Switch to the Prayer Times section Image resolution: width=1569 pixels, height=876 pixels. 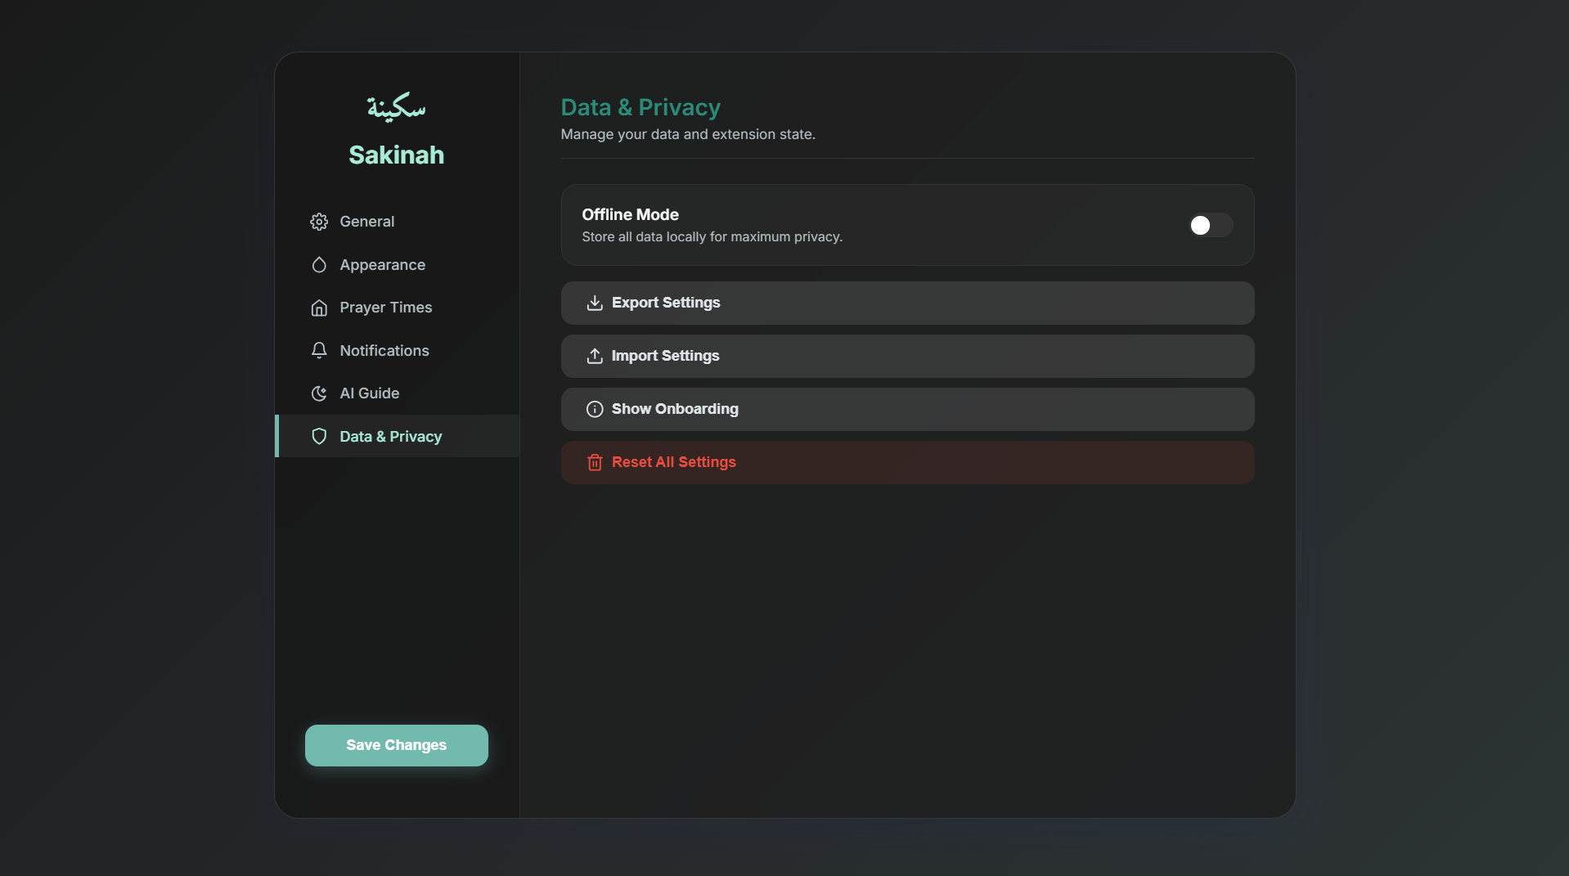(x=385, y=308)
